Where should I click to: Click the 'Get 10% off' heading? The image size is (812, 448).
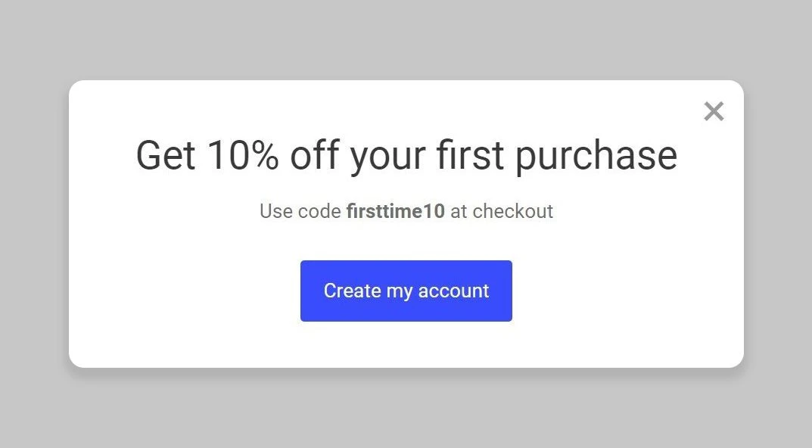pos(406,155)
